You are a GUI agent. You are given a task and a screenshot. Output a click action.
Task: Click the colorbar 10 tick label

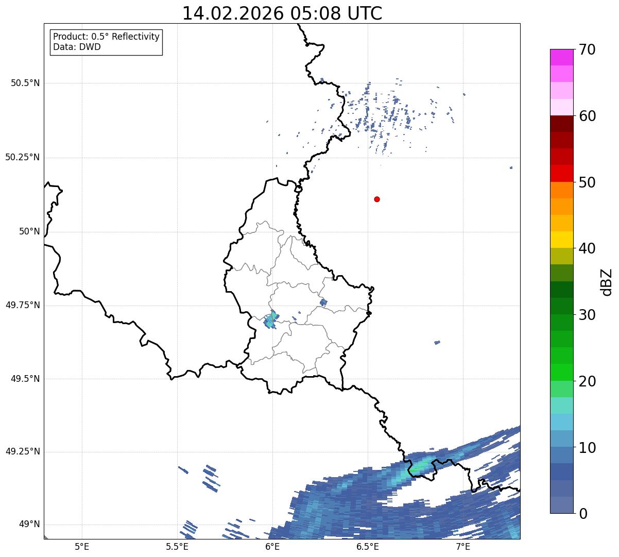coord(587,447)
